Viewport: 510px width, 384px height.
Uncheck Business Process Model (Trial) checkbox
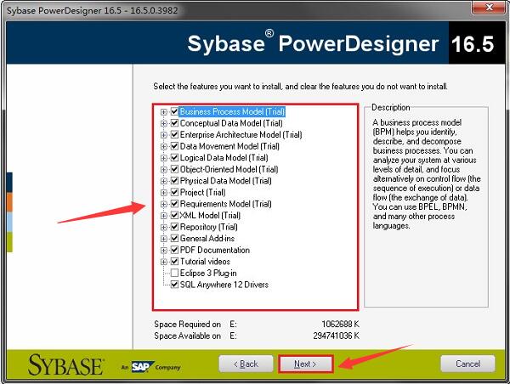[x=174, y=111]
